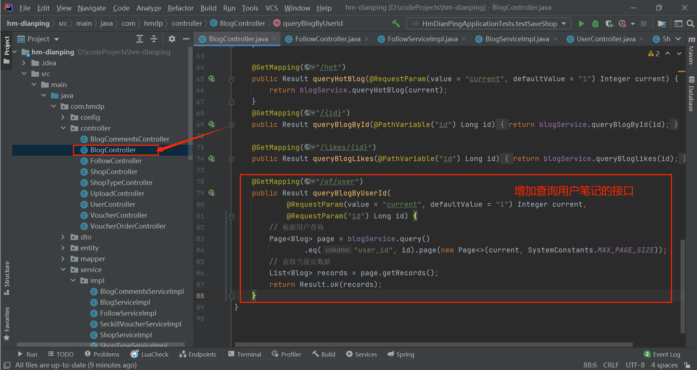Expand all in Project panel
This screenshot has width=697, height=370.
pyautogui.click(x=140, y=39)
